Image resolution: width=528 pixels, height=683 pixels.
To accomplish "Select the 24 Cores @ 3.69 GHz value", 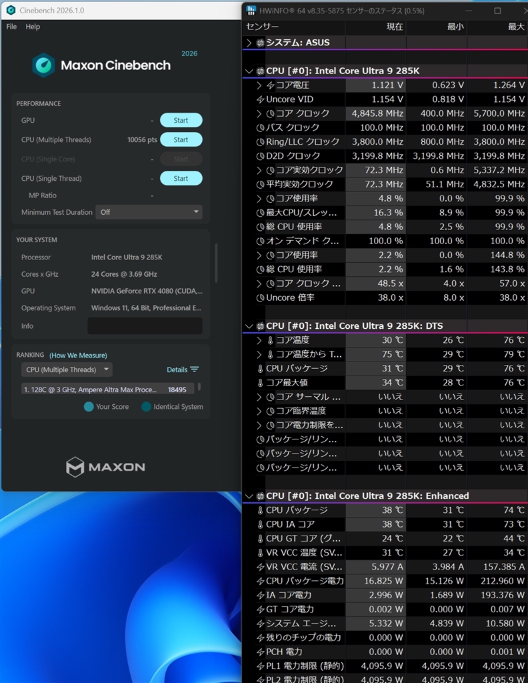I will [x=124, y=274].
